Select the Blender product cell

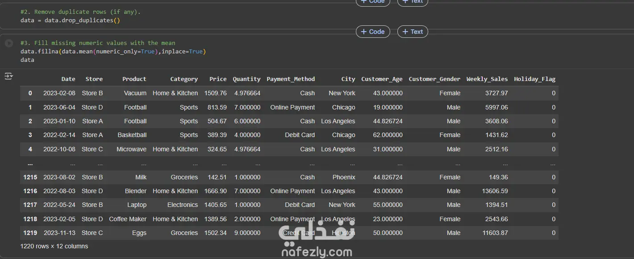[136, 191]
